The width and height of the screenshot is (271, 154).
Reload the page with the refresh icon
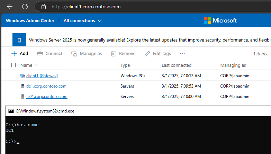(25, 7)
